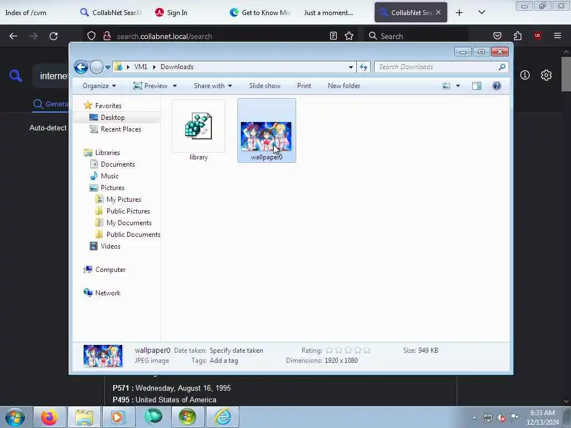
Task: Select Libraries in the navigation pane
Action: [108, 153]
